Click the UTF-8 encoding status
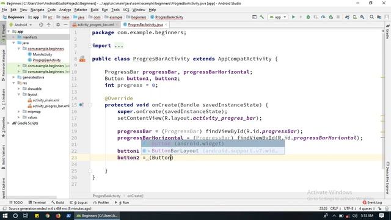Image resolution: width=391 pixels, height=220 pixels. [350, 208]
